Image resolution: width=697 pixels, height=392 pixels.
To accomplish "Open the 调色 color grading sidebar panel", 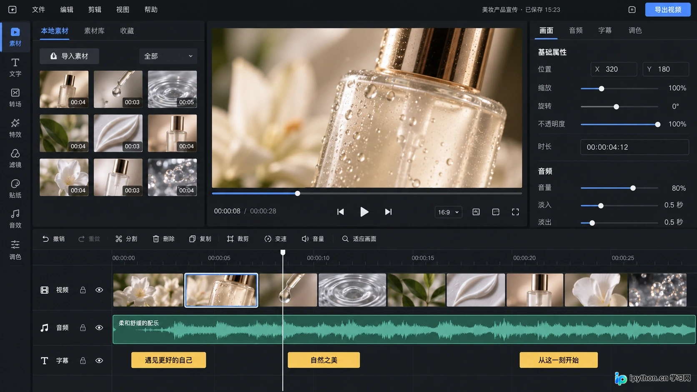I will pos(15,250).
